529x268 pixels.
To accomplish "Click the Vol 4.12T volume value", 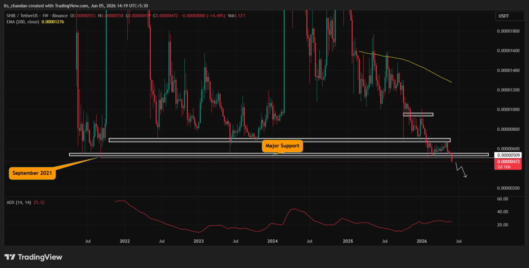I will [x=236, y=16].
